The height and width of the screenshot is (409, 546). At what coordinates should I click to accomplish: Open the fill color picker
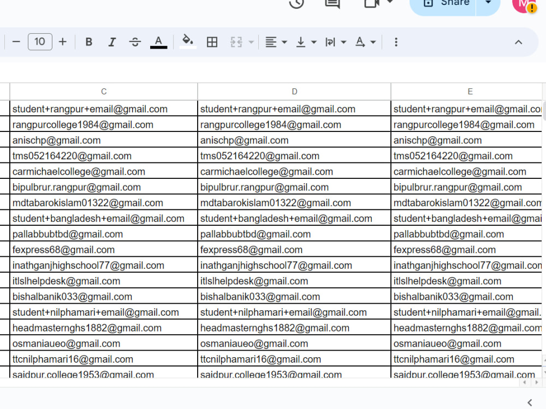(x=187, y=41)
